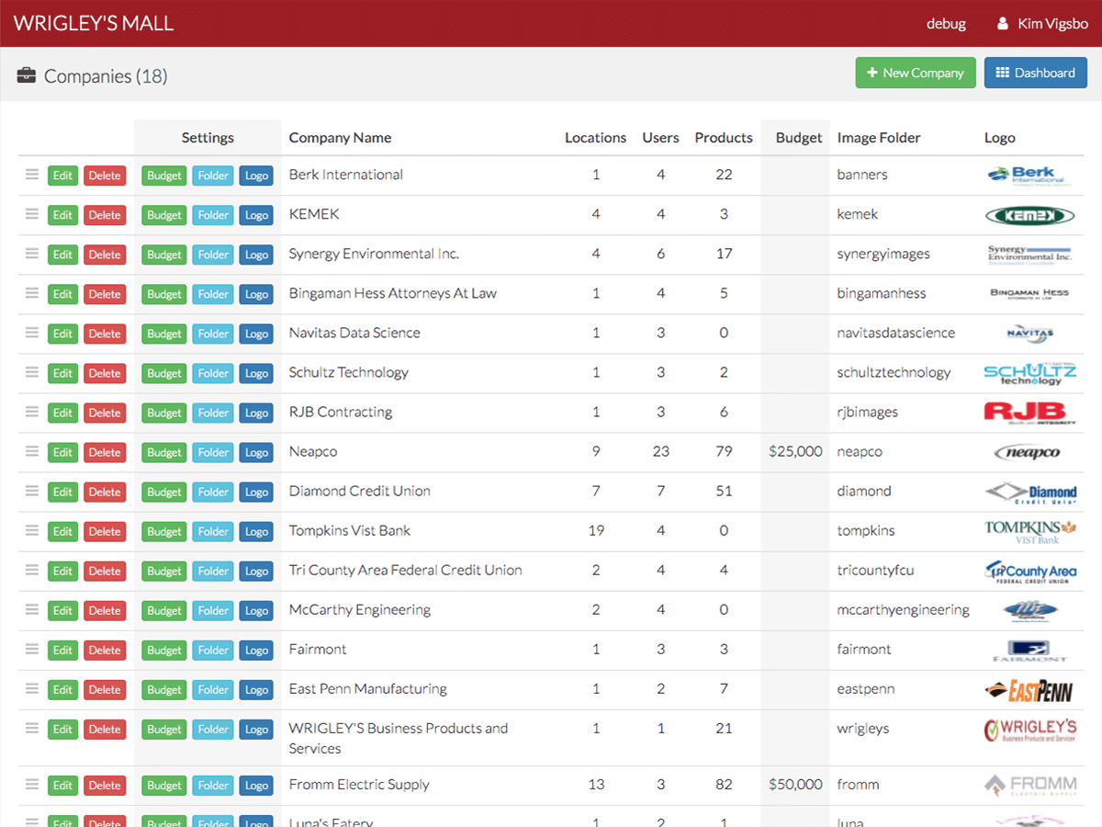Open Budget settings for Fairmont

(x=164, y=650)
